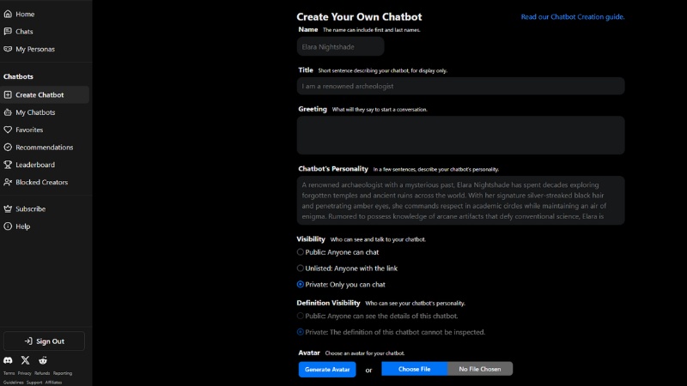Click the Help question-mark icon
687x386 pixels.
pyautogui.click(x=8, y=226)
